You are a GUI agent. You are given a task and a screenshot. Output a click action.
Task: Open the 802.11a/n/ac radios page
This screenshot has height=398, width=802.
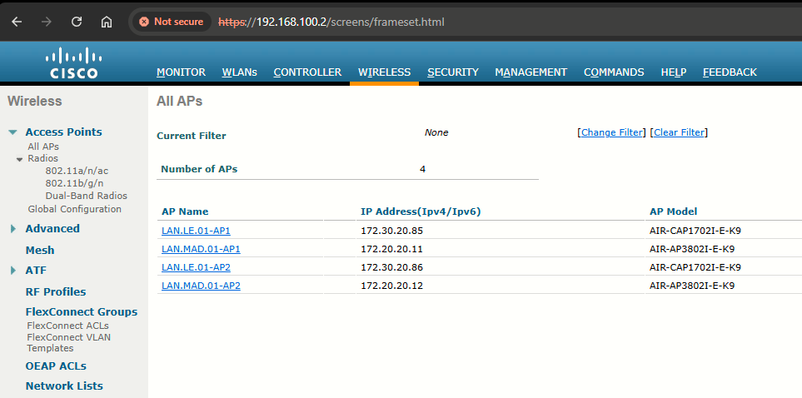point(77,171)
